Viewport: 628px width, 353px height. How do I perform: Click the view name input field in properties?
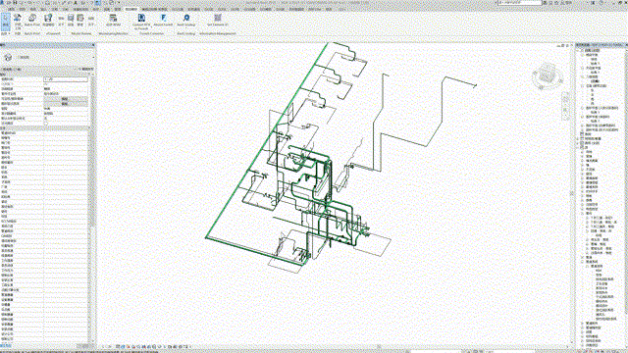point(66,79)
